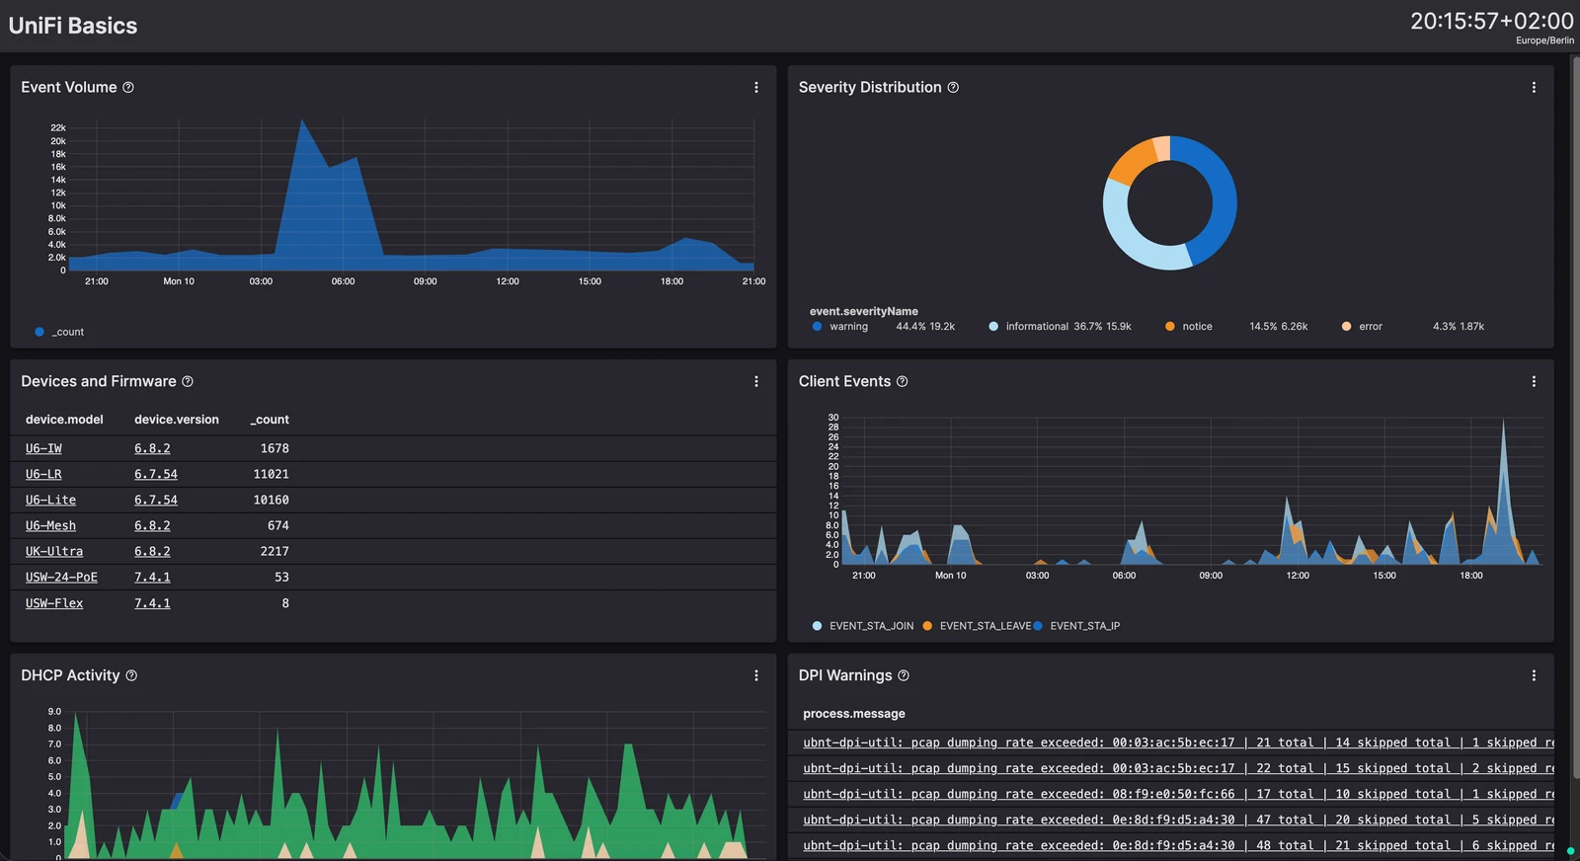Image resolution: width=1580 pixels, height=861 pixels.
Task: Toggle EVENT_STA_JOIN series in legend
Action: pyautogui.click(x=863, y=626)
